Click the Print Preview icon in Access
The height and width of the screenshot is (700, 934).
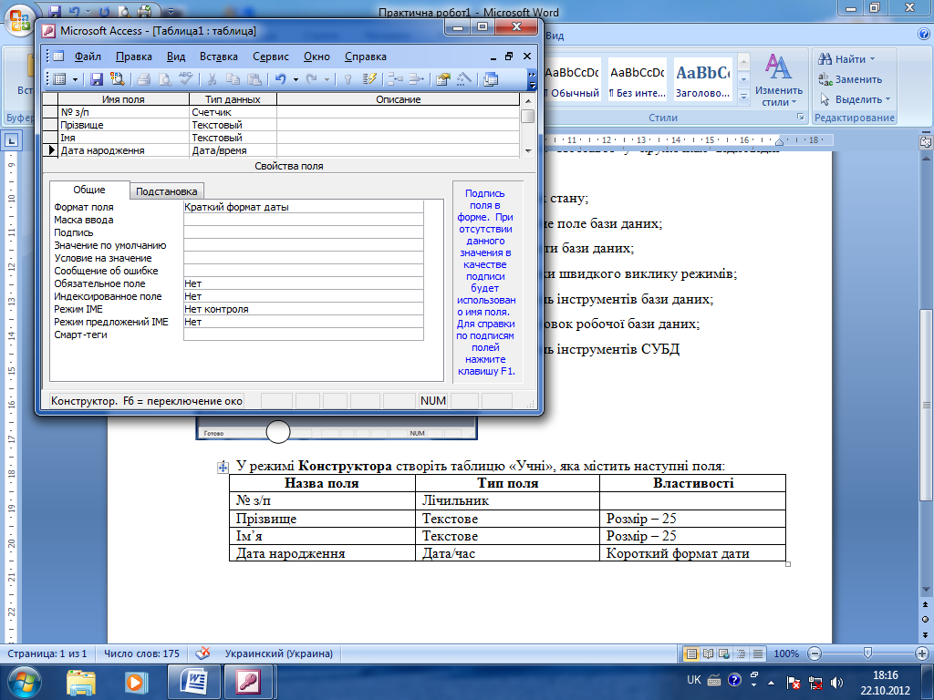(x=164, y=79)
